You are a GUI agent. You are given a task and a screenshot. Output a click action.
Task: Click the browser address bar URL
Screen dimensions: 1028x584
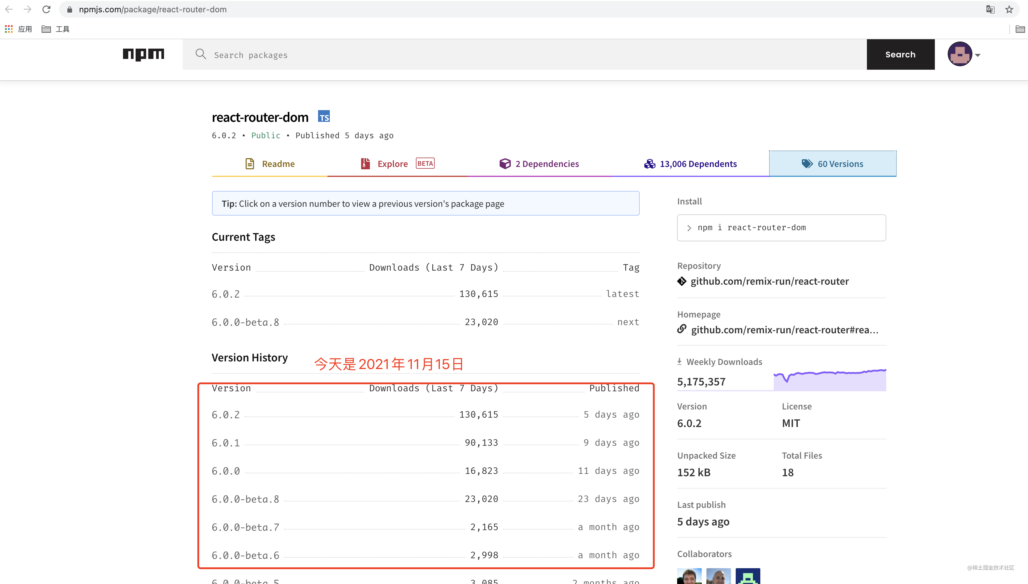(153, 9)
